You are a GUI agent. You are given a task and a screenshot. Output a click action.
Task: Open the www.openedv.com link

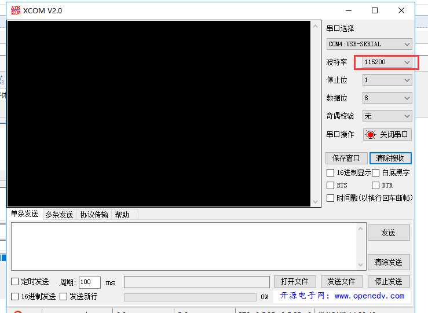(x=370, y=296)
